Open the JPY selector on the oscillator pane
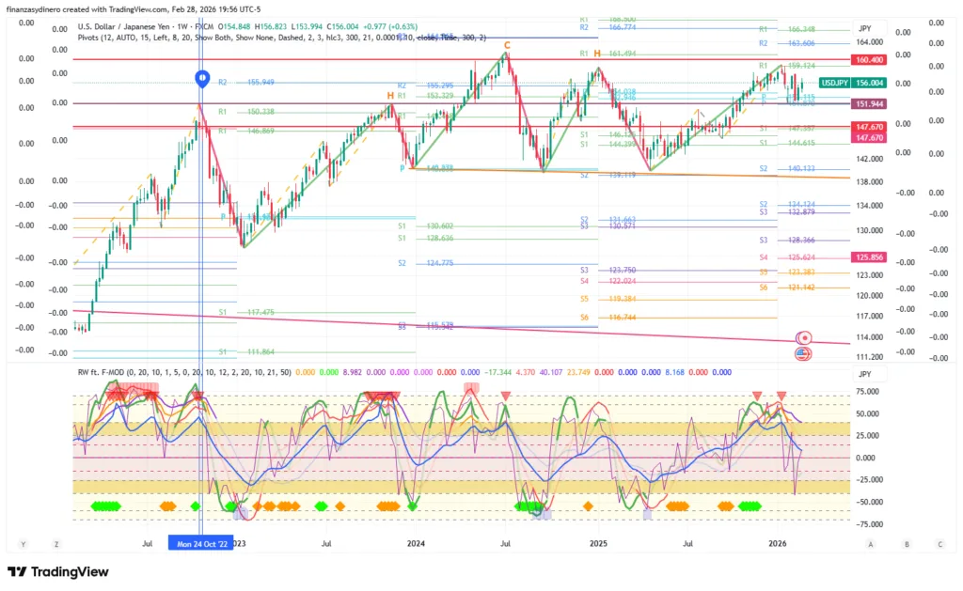963x591 pixels. [x=864, y=372]
